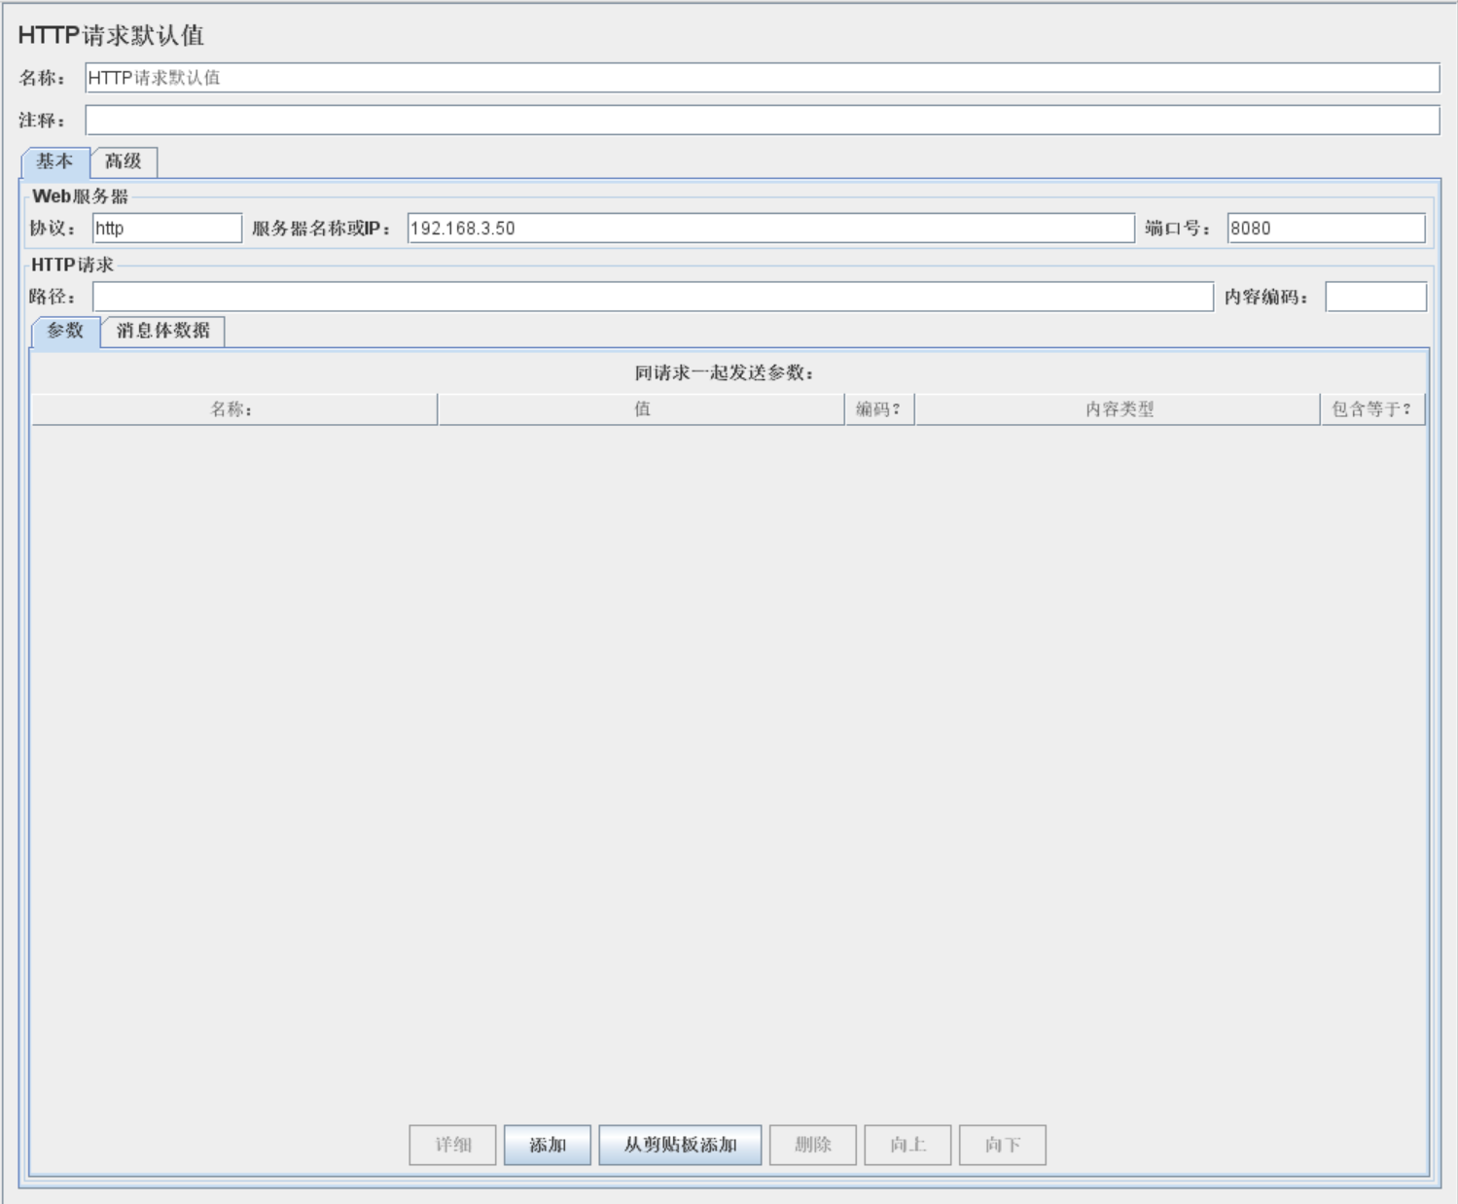This screenshot has height=1204, width=1458.
Task: Click the 内容编码 input field
Action: point(1373,295)
